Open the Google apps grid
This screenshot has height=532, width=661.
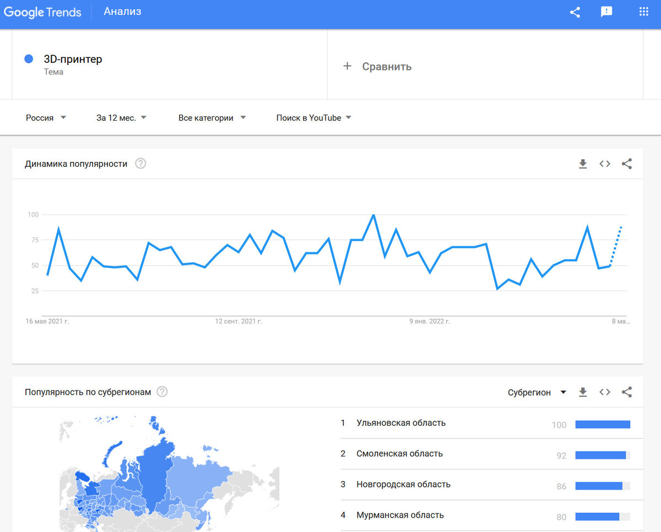[643, 12]
